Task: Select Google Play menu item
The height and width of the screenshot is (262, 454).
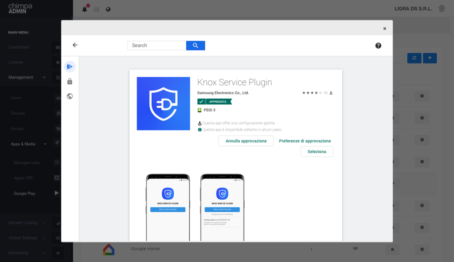Action: click(25, 193)
